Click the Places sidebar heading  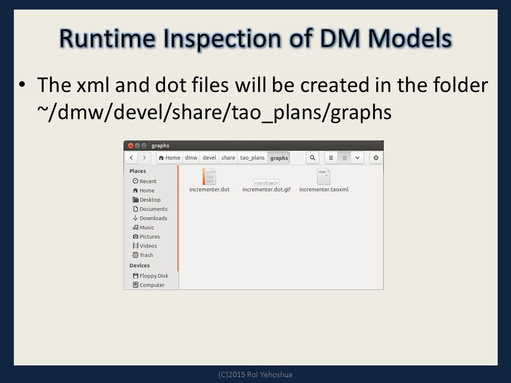pos(137,171)
